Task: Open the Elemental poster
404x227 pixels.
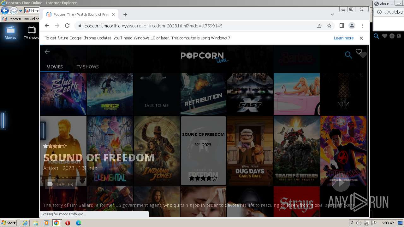Action: click(110, 151)
